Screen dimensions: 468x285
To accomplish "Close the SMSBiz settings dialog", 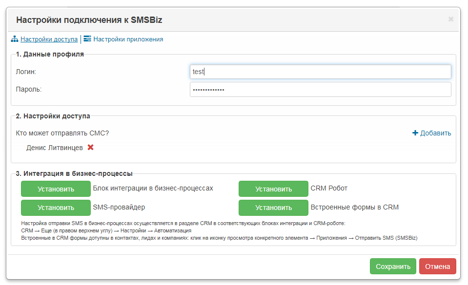I will [451, 19].
